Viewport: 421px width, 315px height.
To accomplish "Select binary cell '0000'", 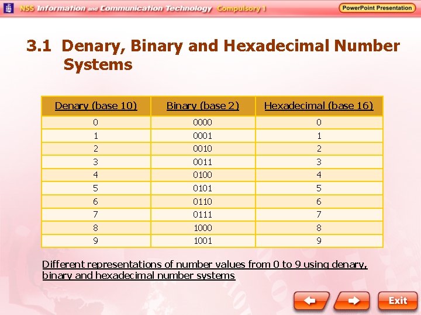I will pos(203,123).
